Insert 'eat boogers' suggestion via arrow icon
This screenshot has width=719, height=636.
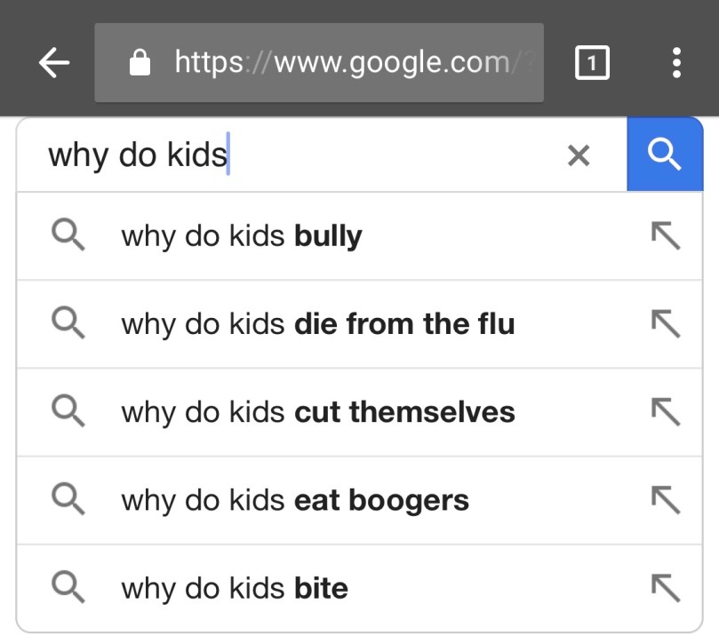coord(665,500)
